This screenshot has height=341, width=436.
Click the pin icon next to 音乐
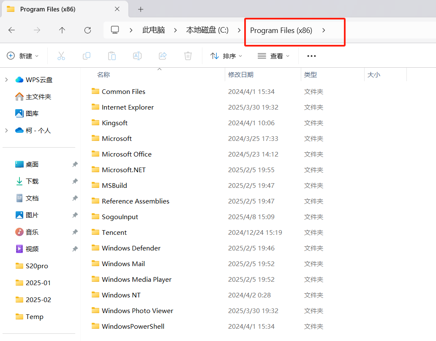[x=75, y=232]
